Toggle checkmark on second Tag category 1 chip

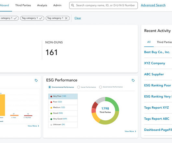tap(41, 18)
